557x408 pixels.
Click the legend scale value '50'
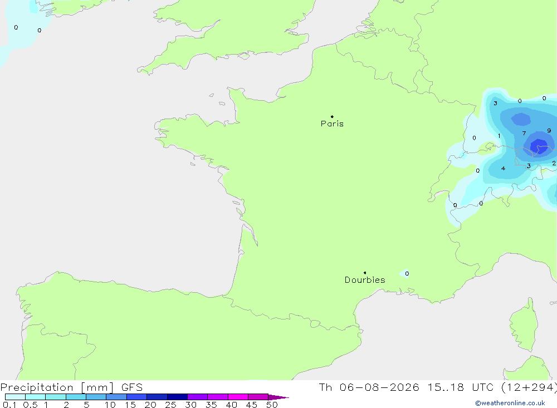pos(272,405)
